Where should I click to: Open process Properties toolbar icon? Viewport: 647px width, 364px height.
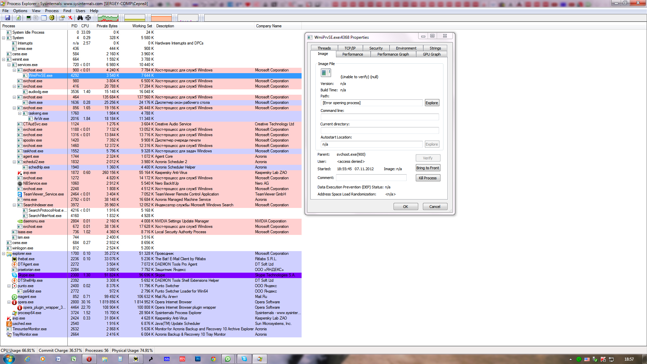click(x=62, y=18)
